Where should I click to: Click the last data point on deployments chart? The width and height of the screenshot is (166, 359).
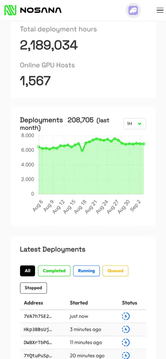[144, 144]
